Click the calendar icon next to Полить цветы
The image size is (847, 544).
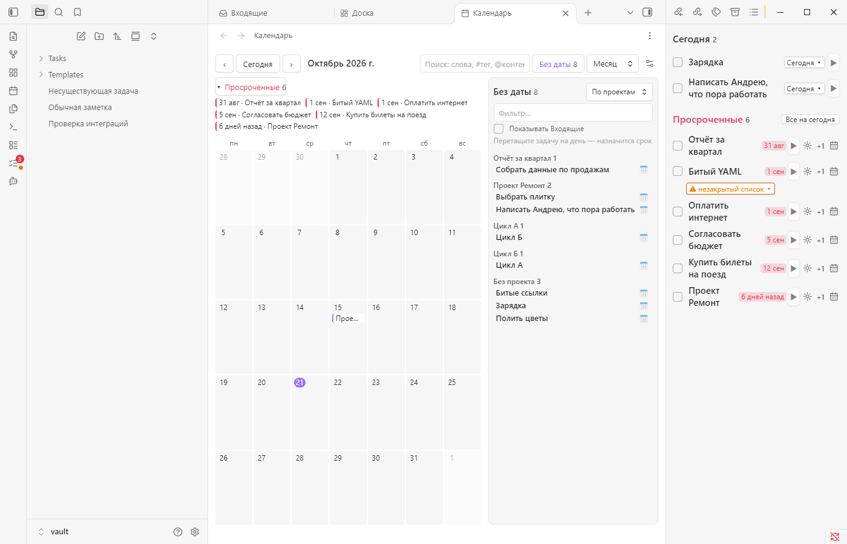click(x=644, y=319)
